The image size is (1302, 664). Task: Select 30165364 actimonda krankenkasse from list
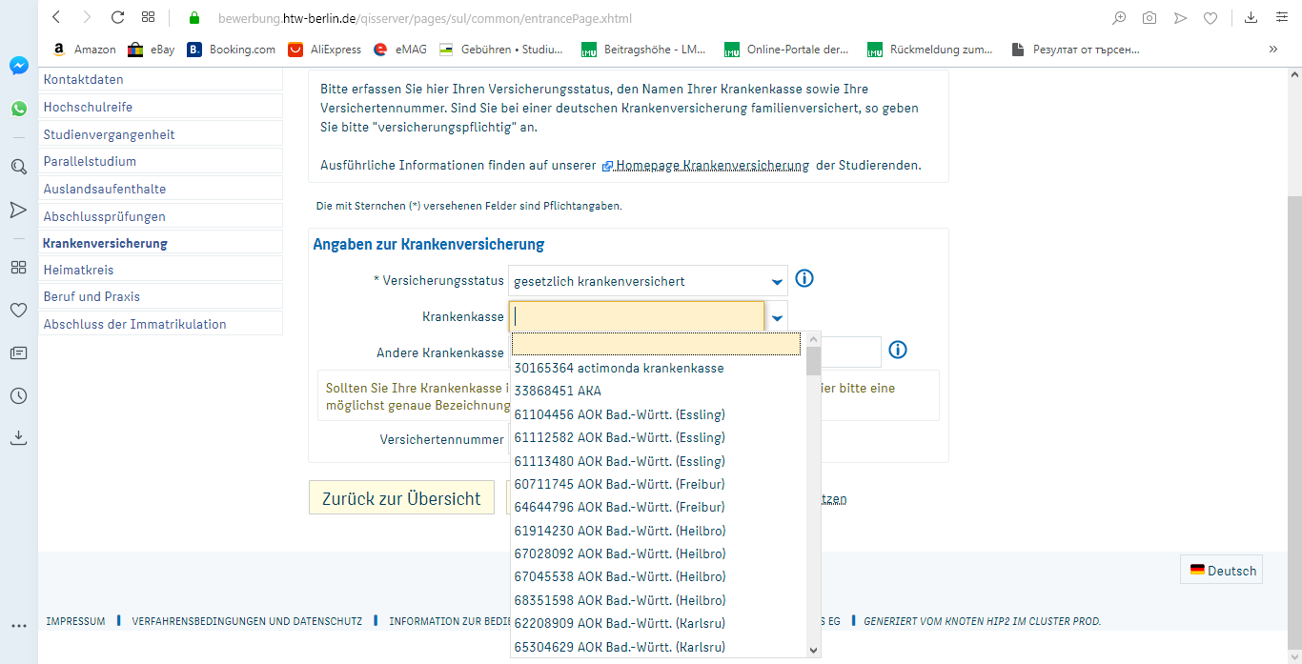pyautogui.click(x=619, y=368)
